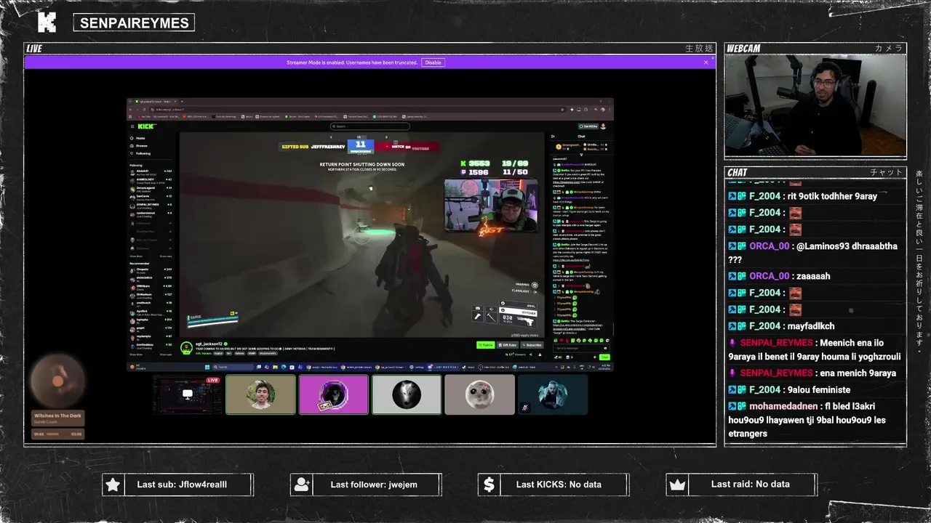Viewport: 931px width, 523px height.
Task: Click sgt_jackson12 channel avatar below video
Action: [x=186, y=348]
